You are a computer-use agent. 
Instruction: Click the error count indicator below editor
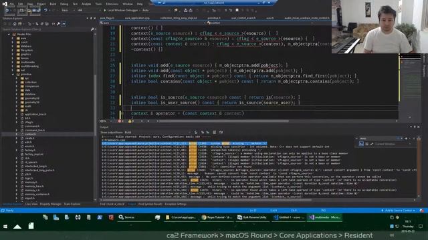click(x=120, y=121)
